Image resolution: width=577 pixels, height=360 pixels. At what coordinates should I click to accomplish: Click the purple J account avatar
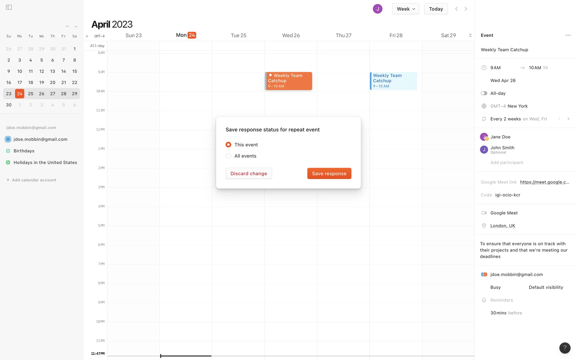(x=377, y=9)
